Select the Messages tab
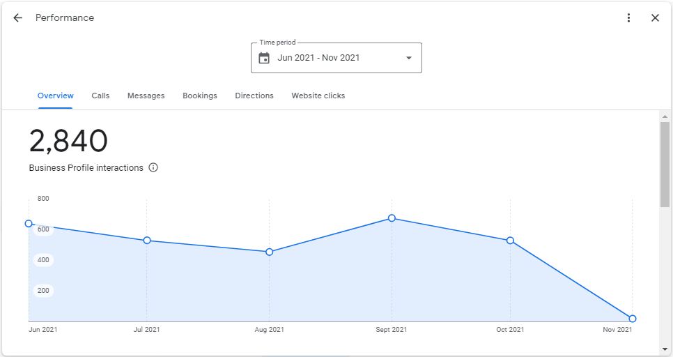The width and height of the screenshot is (673, 357). pyautogui.click(x=146, y=96)
